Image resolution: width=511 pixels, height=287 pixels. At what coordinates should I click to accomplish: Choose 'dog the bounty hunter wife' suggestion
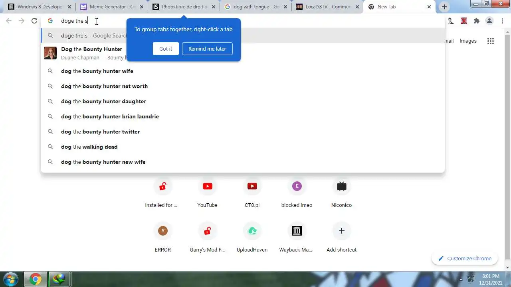[x=243, y=71]
